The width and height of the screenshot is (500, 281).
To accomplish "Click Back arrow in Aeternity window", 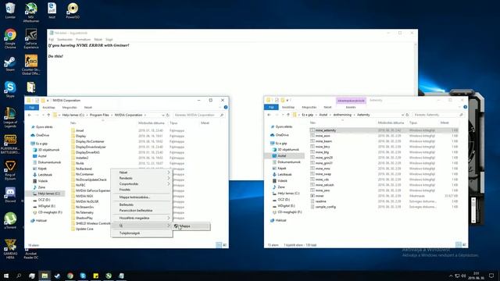I will tap(269, 115).
